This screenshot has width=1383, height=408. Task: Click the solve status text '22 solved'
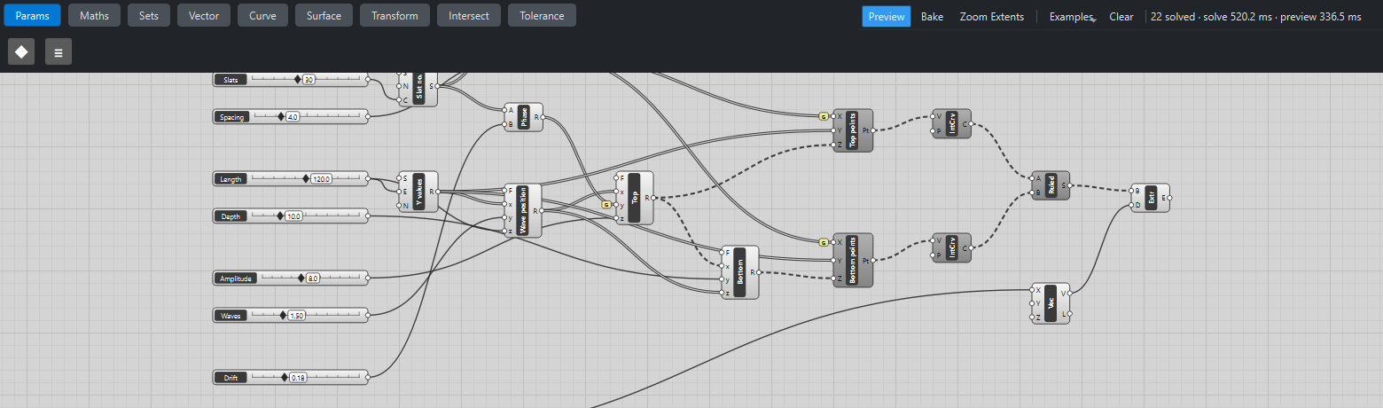1171,17
